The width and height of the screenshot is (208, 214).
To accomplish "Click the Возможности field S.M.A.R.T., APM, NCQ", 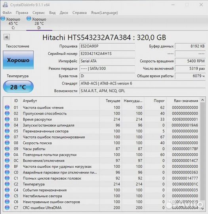I will [143, 91].
